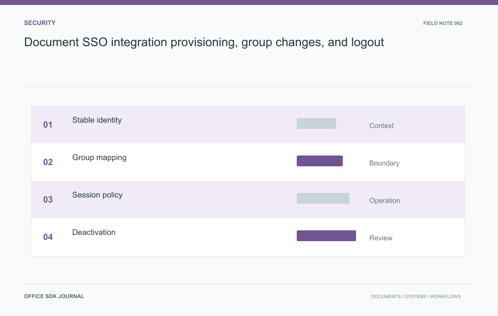Select the Review label
The image size is (498, 316).
(x=381, y=238)
